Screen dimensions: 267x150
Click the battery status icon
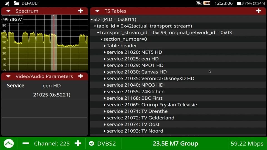pos(240,3)
